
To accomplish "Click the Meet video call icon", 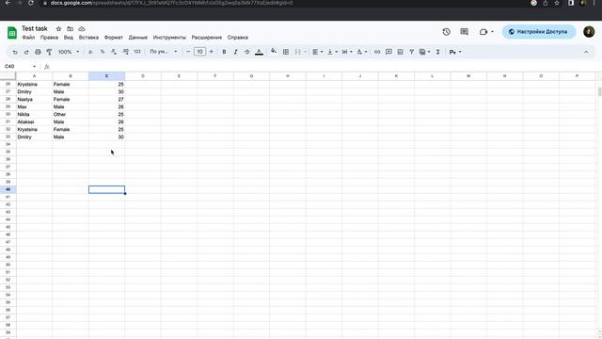I will click(x=483, y=32).
